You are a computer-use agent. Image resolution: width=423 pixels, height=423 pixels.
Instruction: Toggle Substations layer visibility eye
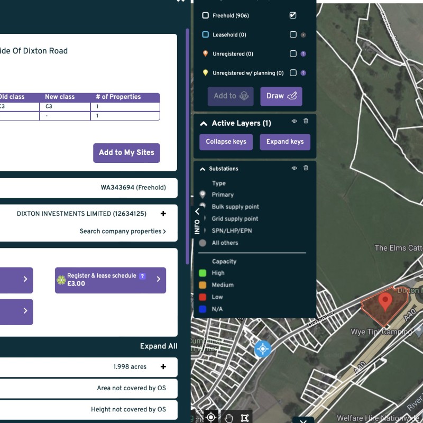(x=295, y=168)
